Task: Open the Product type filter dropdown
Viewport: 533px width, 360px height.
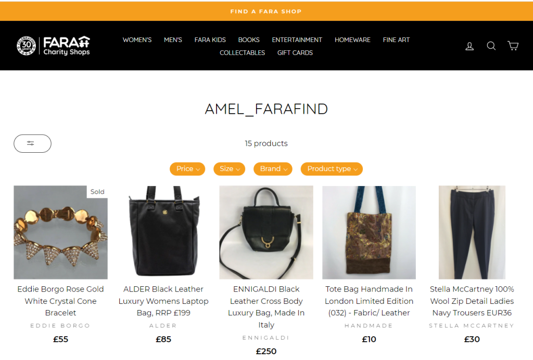Action: [x=332, y=169]
